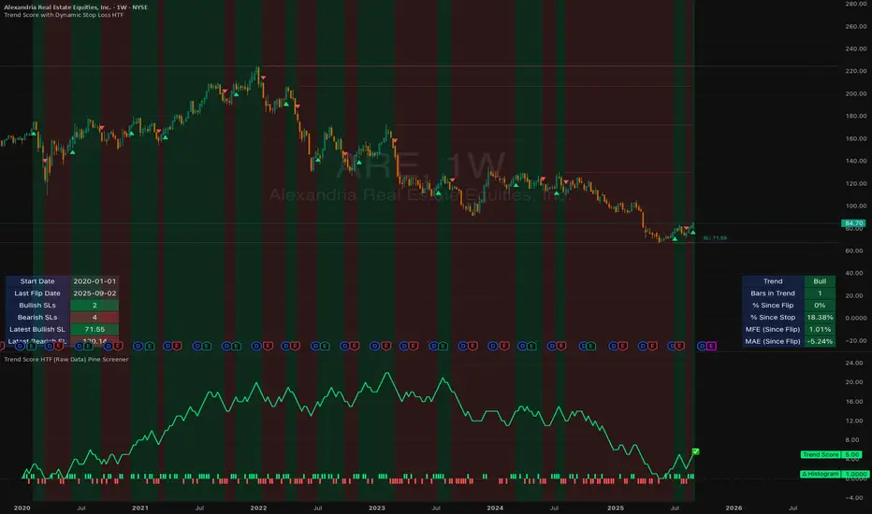Image resolution: width=872 pixels, height=514 pixels.
Task: Click the 2024 label on time axis
Action: tap(495, 507)
